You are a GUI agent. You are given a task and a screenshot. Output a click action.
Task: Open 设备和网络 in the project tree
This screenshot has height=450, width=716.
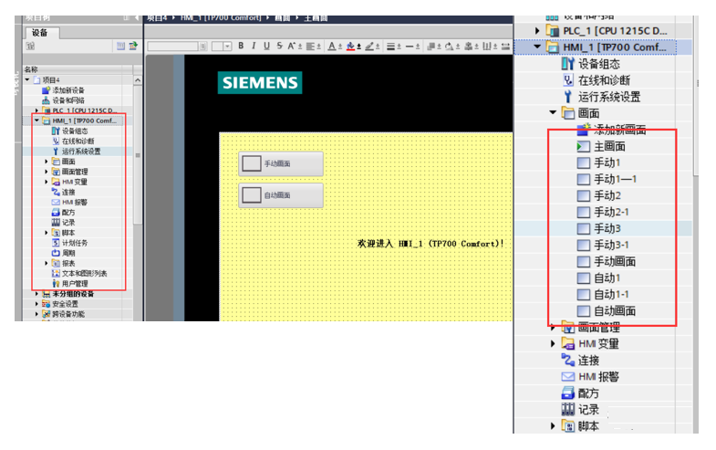(x=68, y=100)
